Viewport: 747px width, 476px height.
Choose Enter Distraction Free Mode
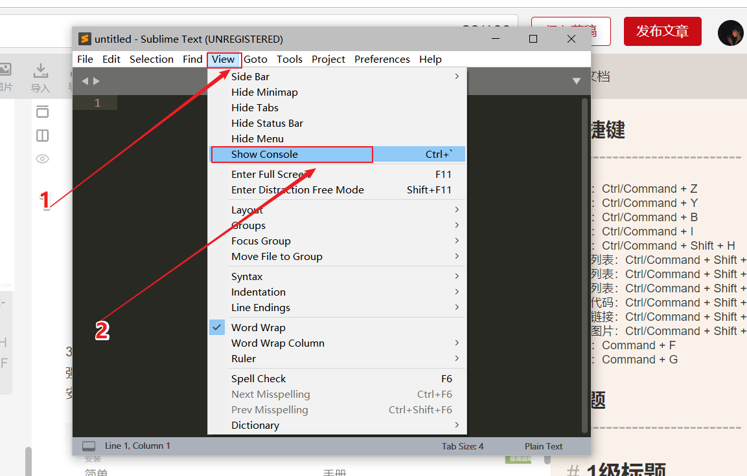coord(337,189)
